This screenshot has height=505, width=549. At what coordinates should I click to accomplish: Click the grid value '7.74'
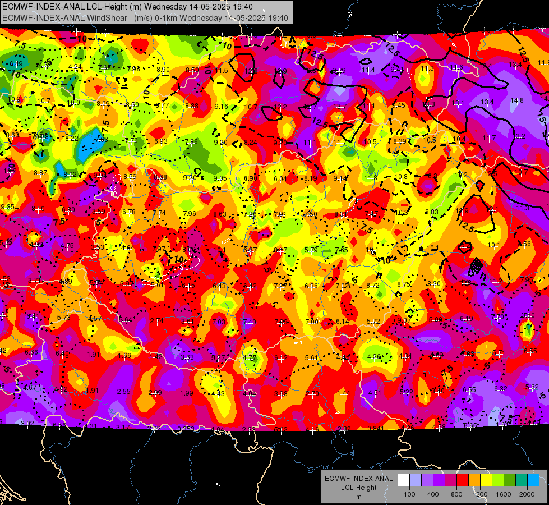(x=159, y=213)
